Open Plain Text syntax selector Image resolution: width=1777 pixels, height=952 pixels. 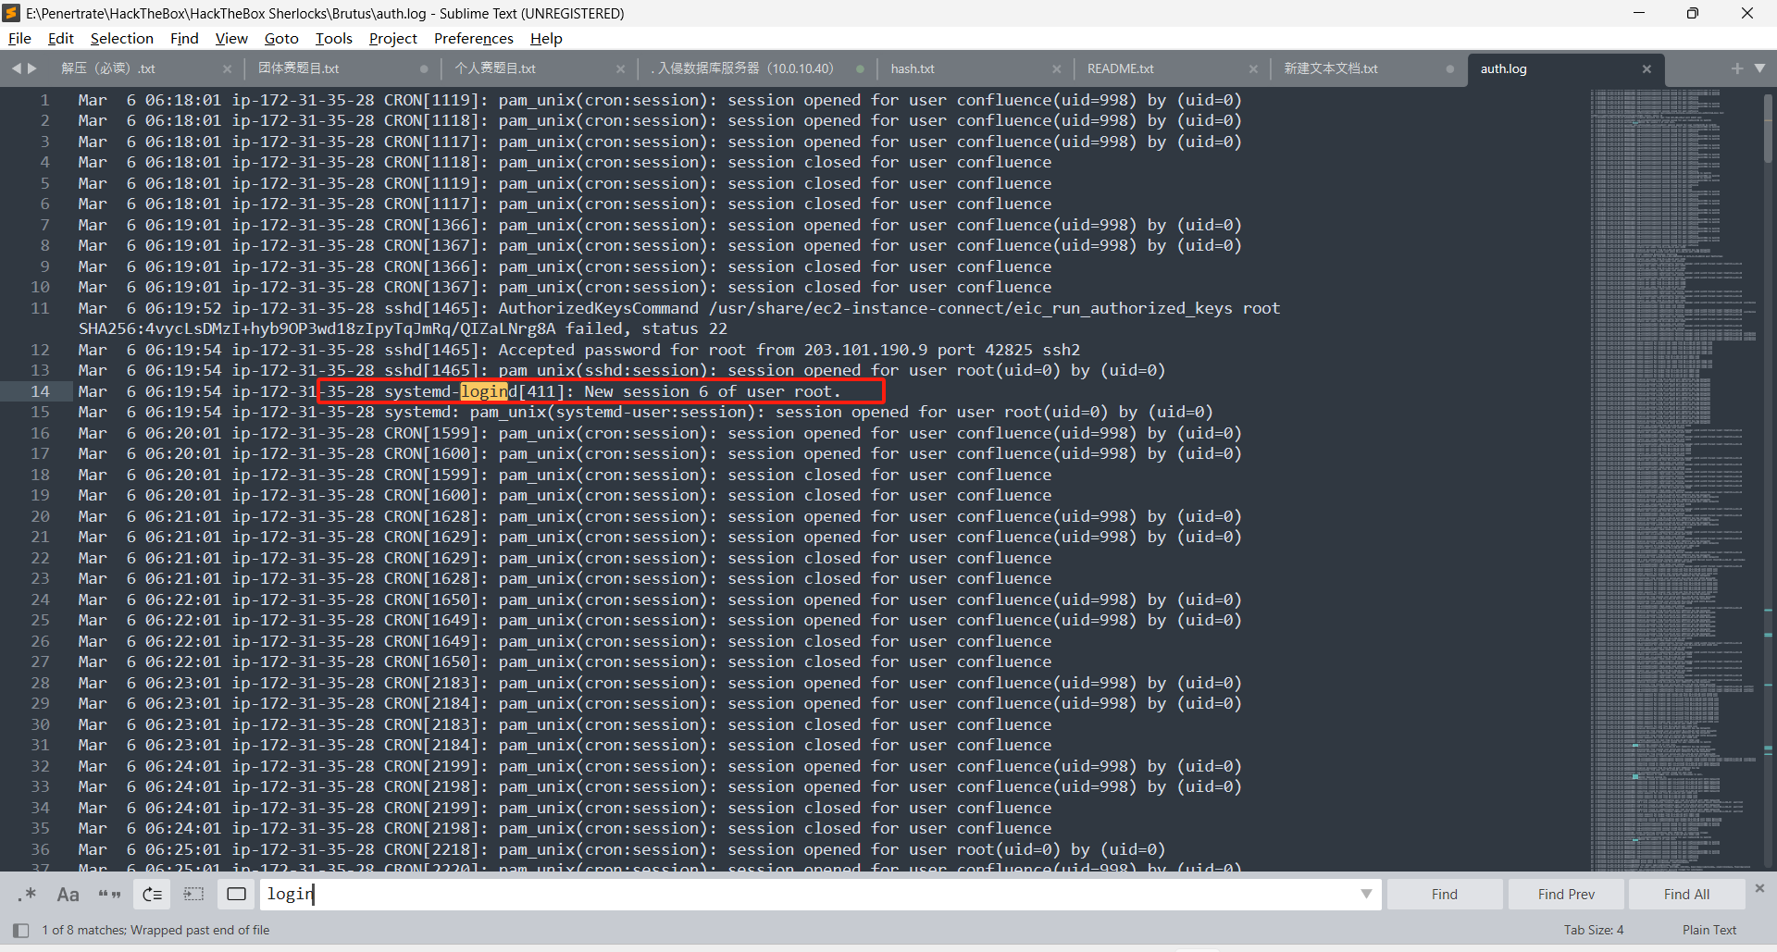[1709, 930]
